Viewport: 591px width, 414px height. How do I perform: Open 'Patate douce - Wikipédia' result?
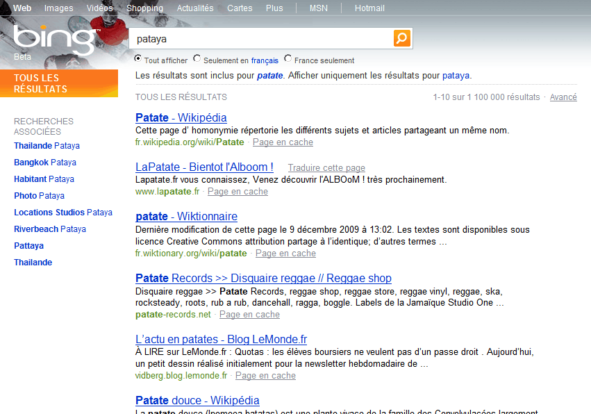tap(197, 400)
